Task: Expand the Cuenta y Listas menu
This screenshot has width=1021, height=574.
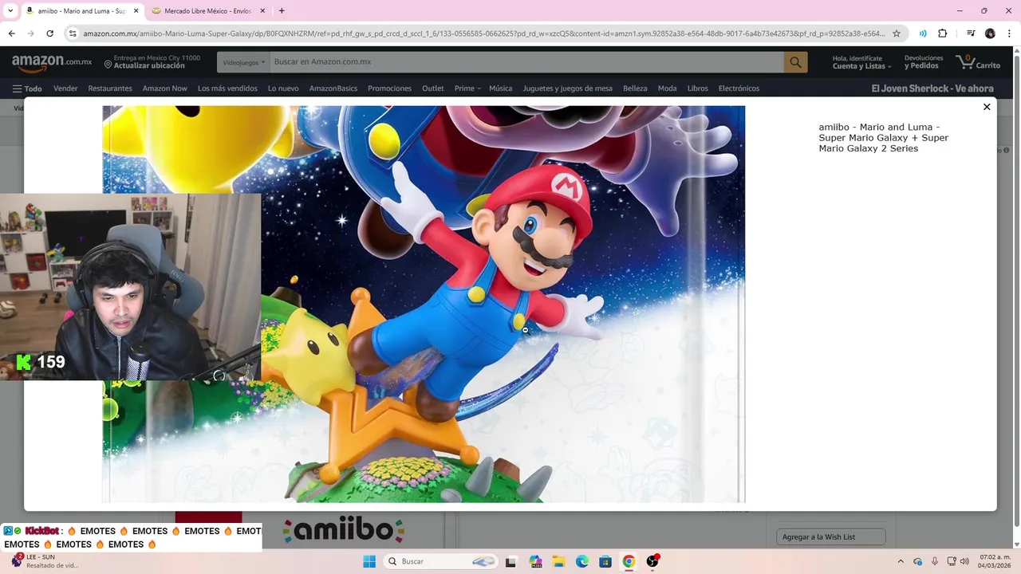Action: coord(861,62)
